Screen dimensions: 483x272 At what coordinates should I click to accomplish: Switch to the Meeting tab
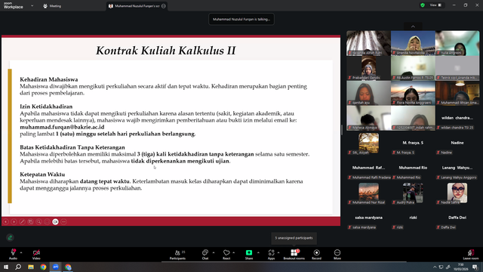[x=52, y=6]
